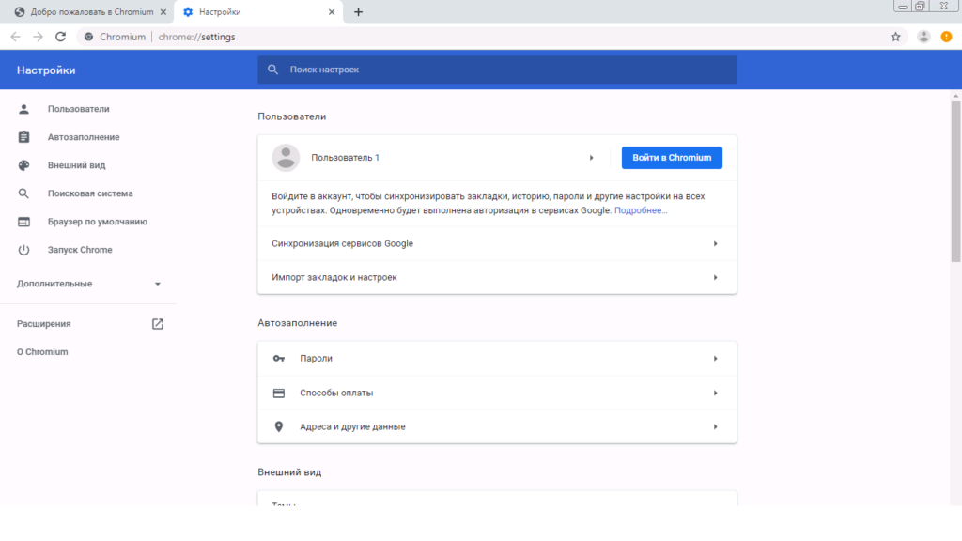Screen dimensions: 962x541
Task: Go to Браузер по умолчанию in the sidebar
Action: (x=98, y=222)
